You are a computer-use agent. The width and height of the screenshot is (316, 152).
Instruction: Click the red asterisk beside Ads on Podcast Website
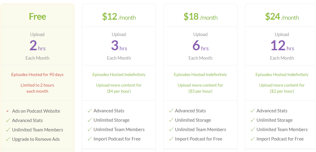(8, 111)
